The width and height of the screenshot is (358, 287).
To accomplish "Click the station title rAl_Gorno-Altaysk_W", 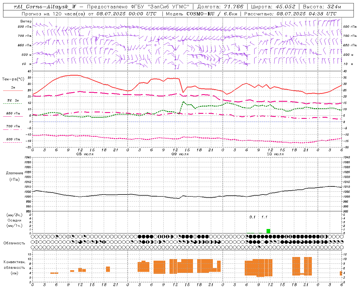I will [x=45, y=7].
